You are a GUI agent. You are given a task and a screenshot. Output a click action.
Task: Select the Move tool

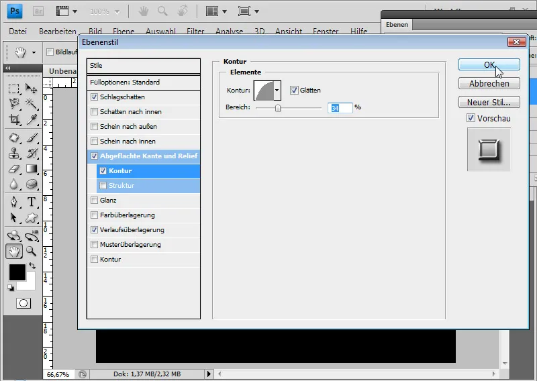click(x=32, y=89)
